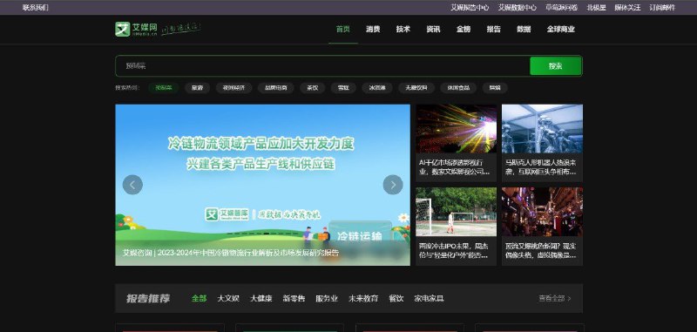Open 北极星 link in top bar
The image size is (697, 332).
[x=596, y=8]
